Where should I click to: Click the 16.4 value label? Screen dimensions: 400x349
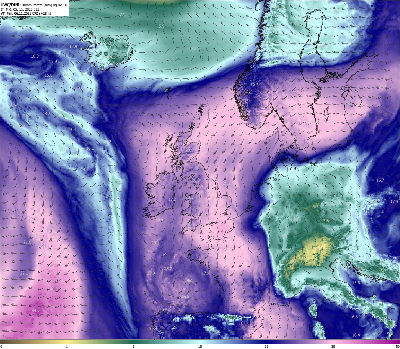coord(356,335)
